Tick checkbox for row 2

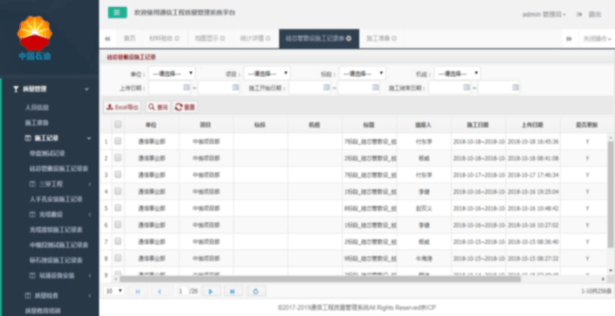tap(117, 158)
